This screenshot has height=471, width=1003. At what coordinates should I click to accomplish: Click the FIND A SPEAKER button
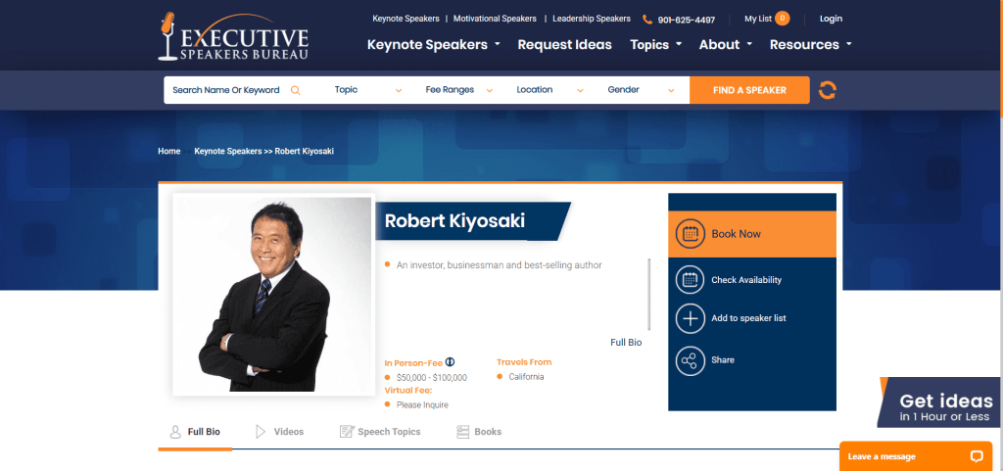coord(749,90)
